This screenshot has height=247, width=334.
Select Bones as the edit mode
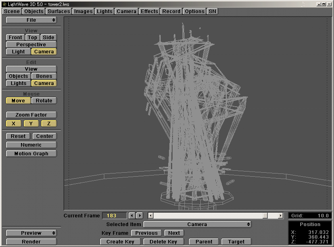click(x=44, y=76)
